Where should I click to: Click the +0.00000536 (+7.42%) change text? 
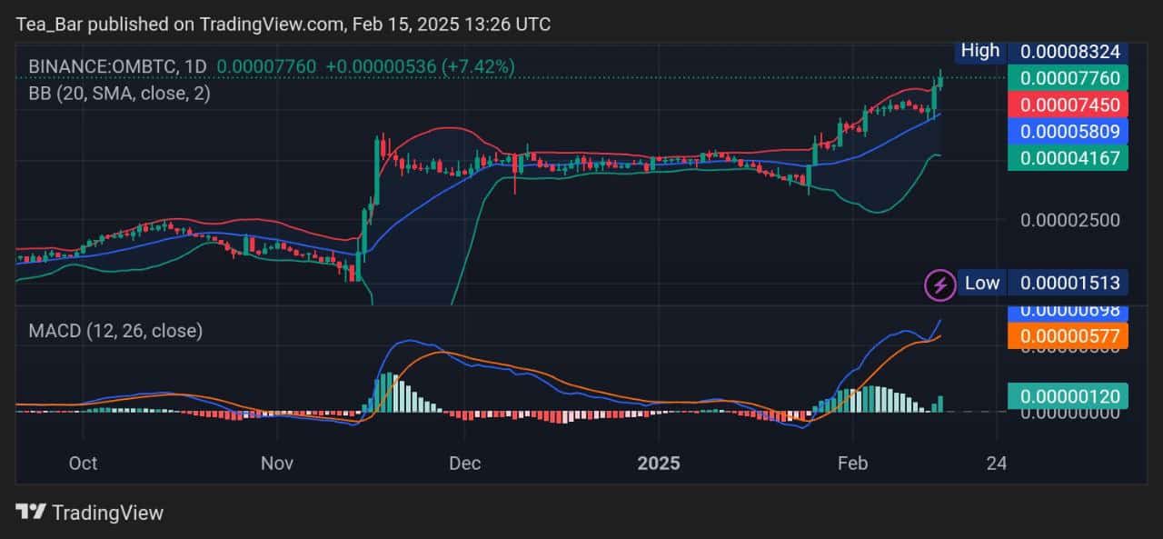420,66
